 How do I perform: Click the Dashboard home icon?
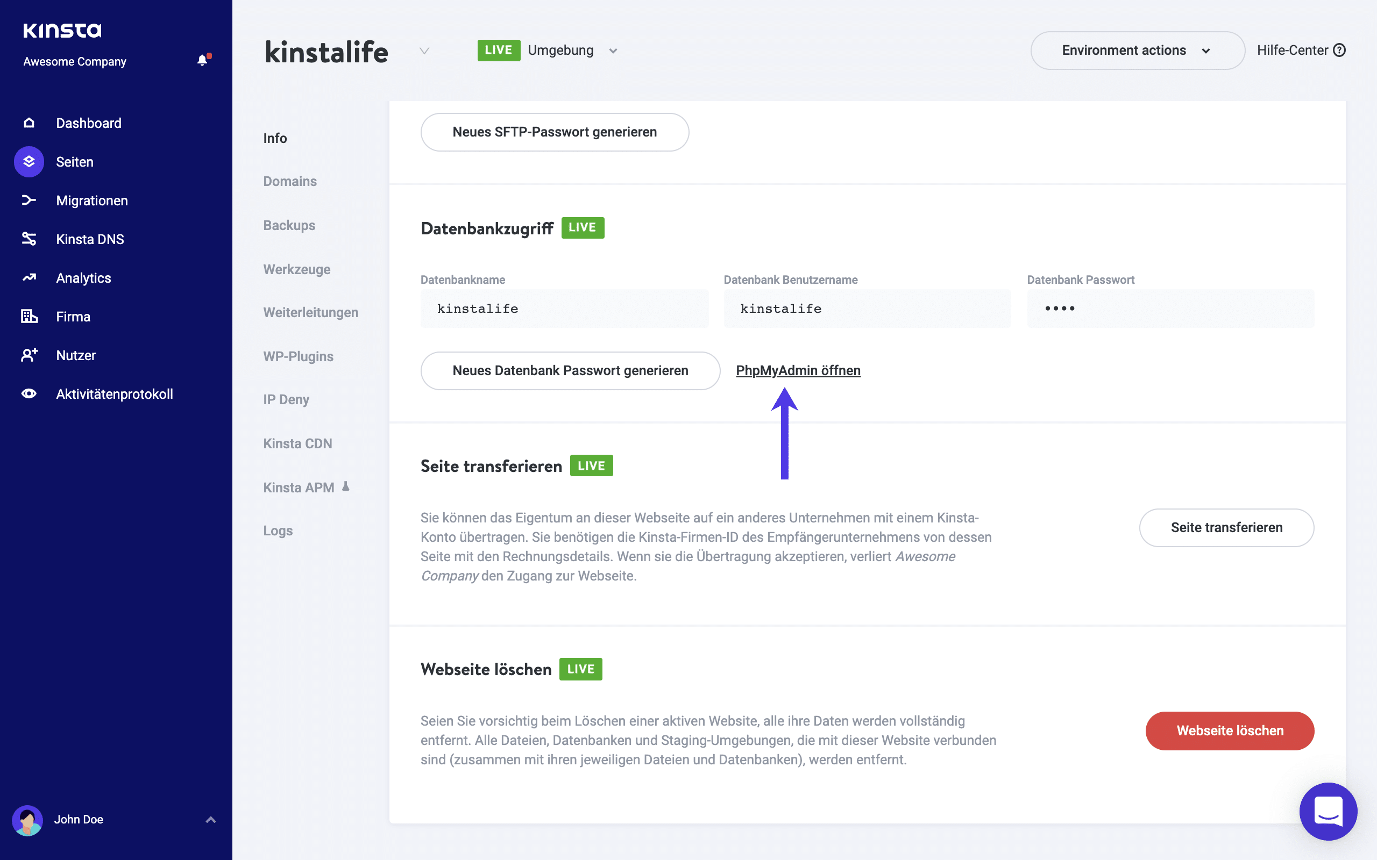pyautogui.click(x=29, y=123)
